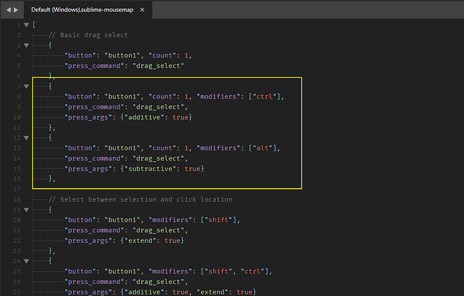Collapse the fold arrow on line 19
Viewport: 464px width, 296px height.
(26, 210)
